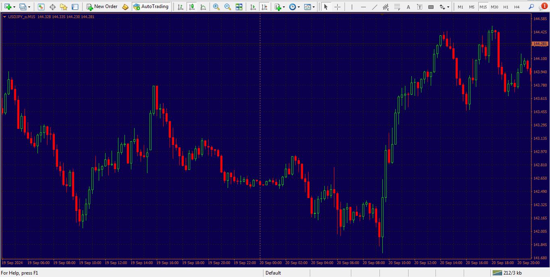
Task: Select the Cursor arrow tool
Action: pos(326,7)
